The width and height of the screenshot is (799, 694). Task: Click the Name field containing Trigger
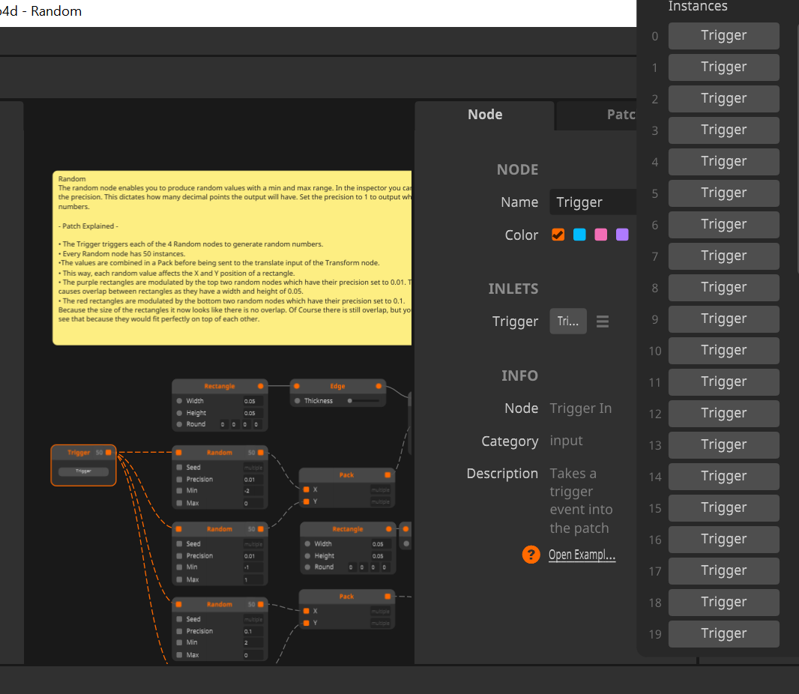[594, 202]
